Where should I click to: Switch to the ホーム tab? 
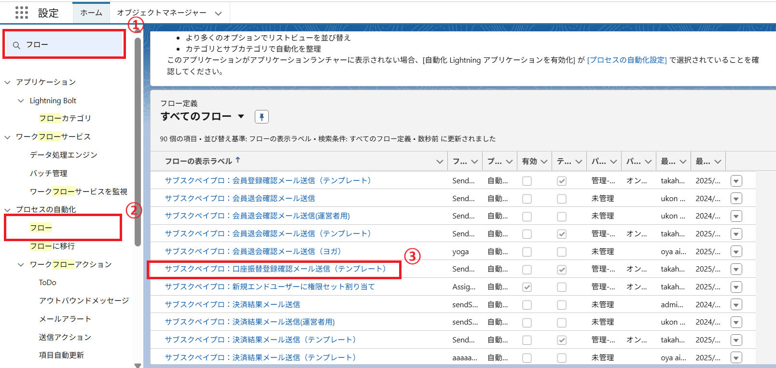coord(91,13)
